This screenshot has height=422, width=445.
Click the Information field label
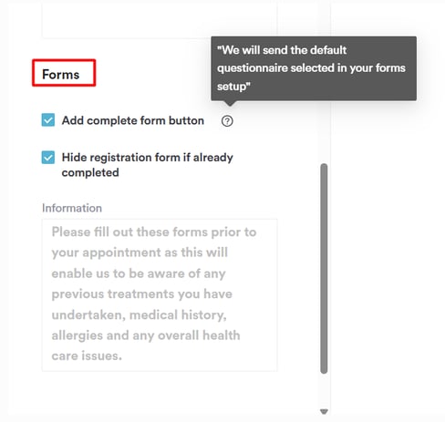[72, 208]
